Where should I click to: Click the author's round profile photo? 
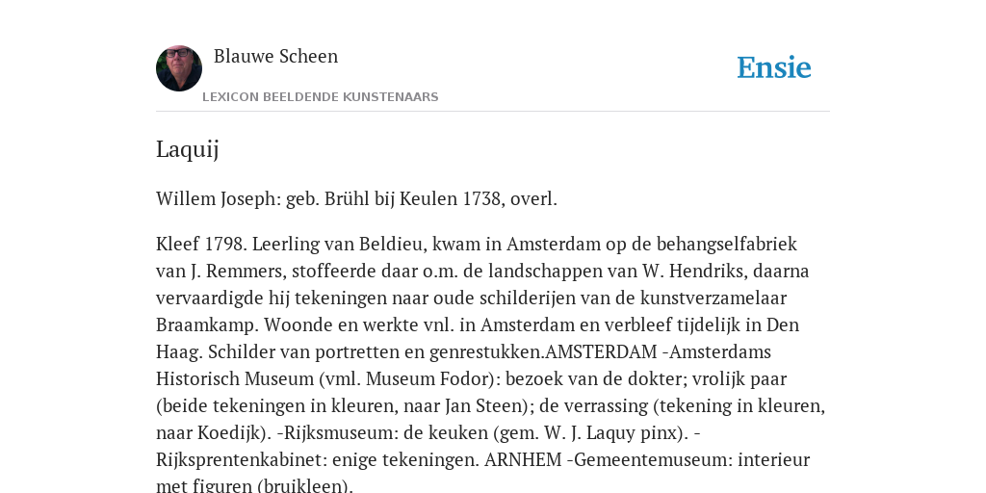tap(179, 68)
